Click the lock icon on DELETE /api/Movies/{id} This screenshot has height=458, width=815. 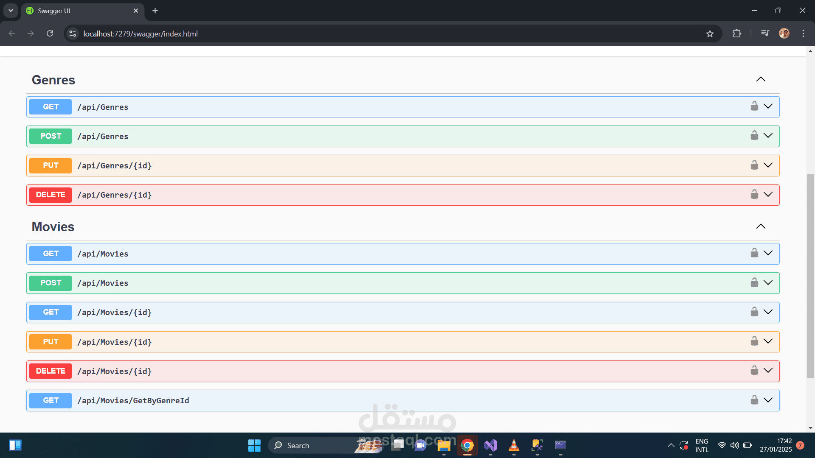[754, 370]
